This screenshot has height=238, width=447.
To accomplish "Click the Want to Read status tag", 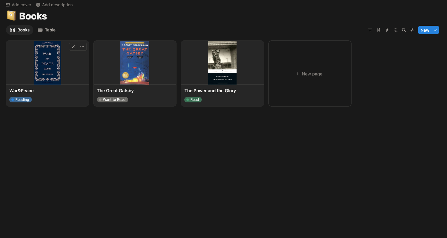I will (x=113, y=100).
